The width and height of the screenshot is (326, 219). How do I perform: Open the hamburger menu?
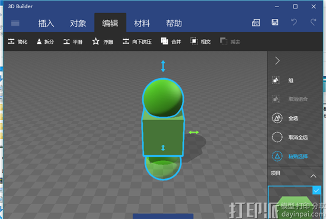pos(15,23)
